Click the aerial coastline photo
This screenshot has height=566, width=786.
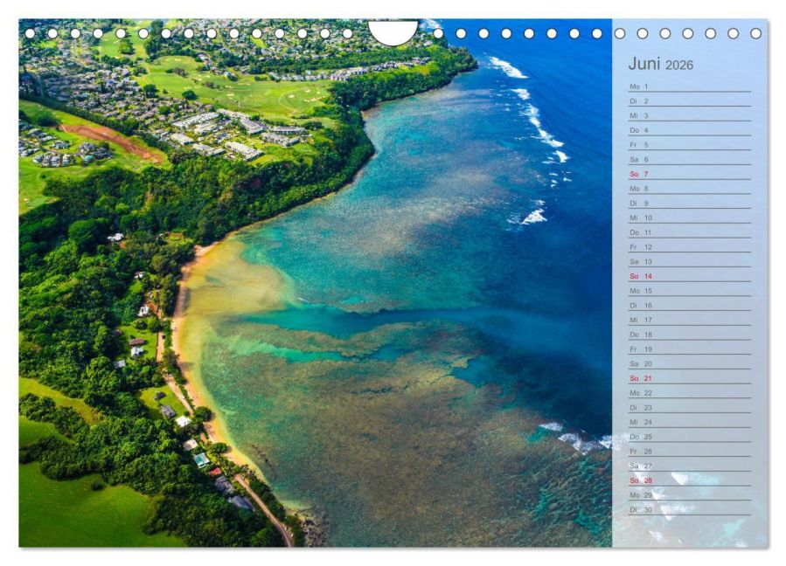(316, 283)
